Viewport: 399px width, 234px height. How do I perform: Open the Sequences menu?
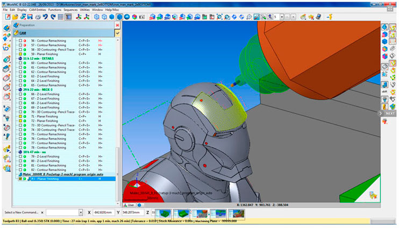tap(70, 10)
